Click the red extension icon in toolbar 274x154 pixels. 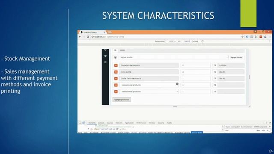pyautogui.click(x=261, y=37)
